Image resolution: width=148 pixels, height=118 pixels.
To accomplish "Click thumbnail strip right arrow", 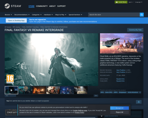I will point(96,96).
